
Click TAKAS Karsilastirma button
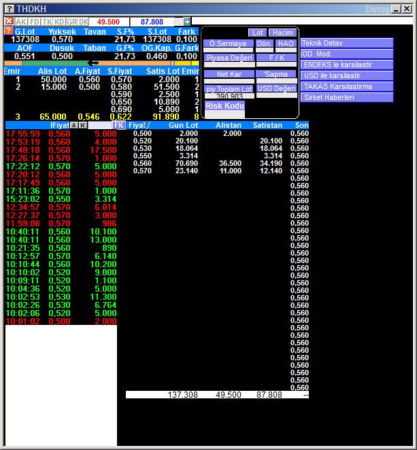(347, 86)
